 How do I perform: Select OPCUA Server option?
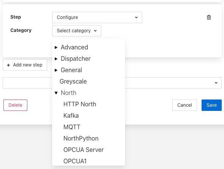tap(83, 150)
